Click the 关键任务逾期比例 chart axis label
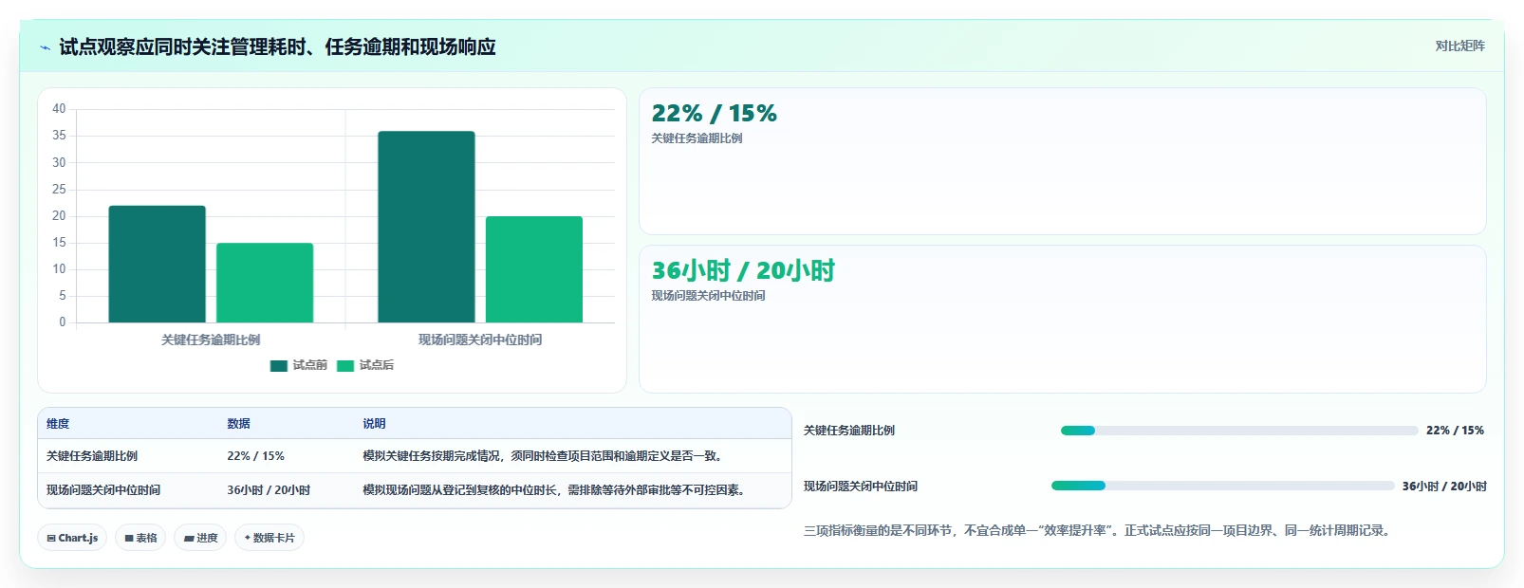1524x588 pixels. pyautogui.click(x=211, y=340)
